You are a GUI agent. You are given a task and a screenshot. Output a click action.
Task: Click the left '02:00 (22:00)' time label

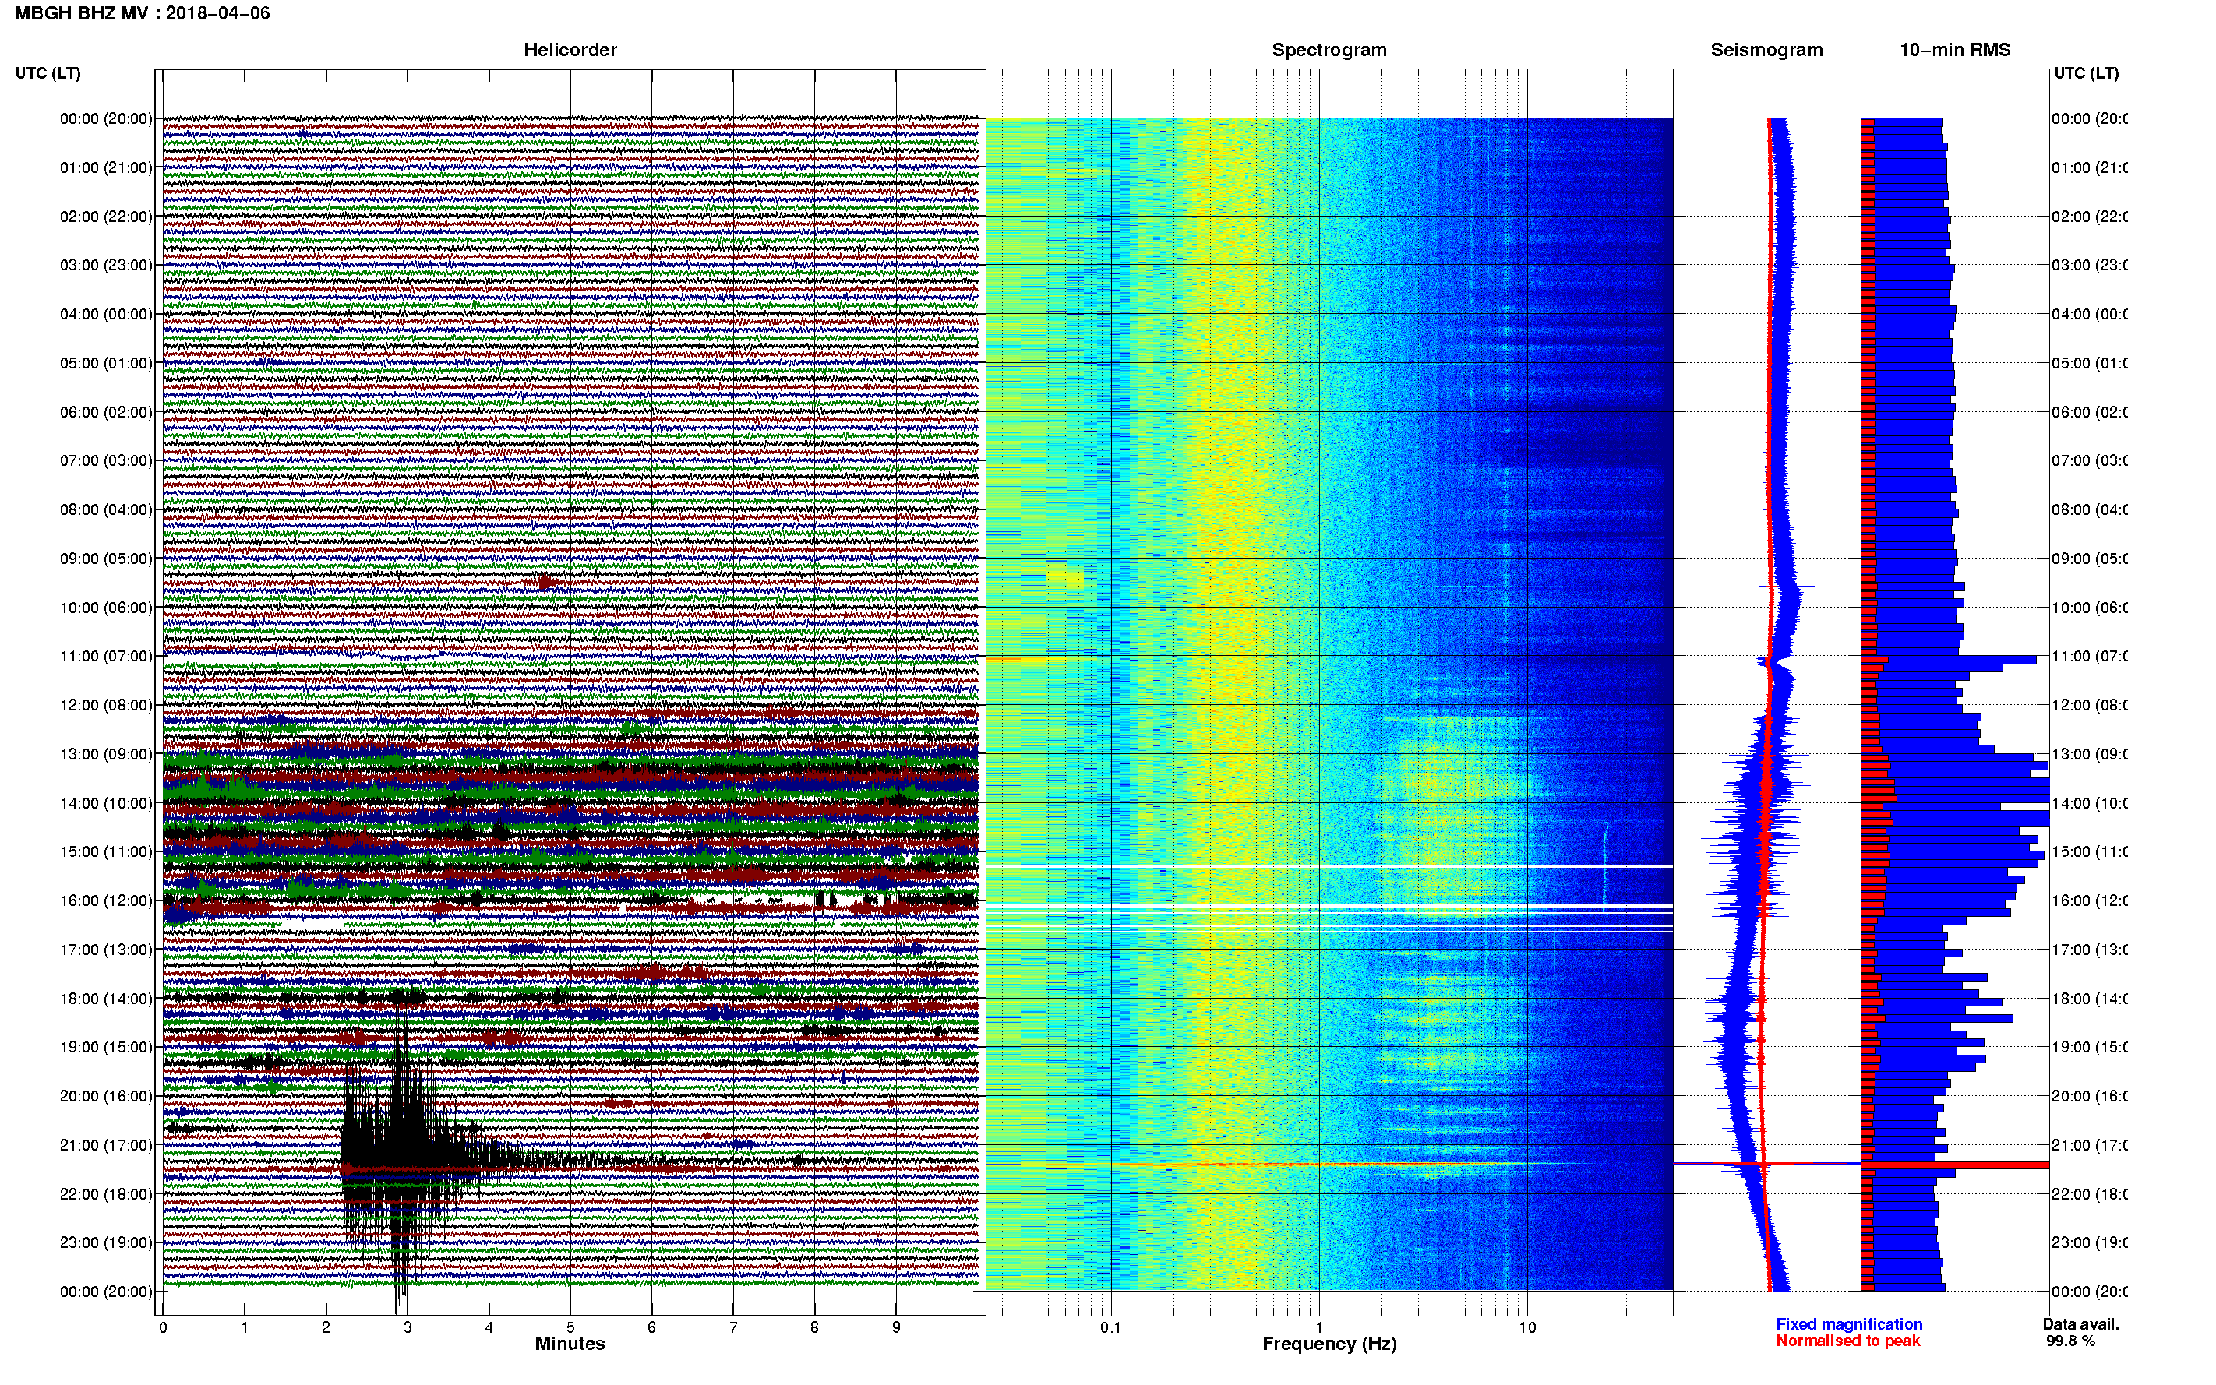tap(106, 217)
